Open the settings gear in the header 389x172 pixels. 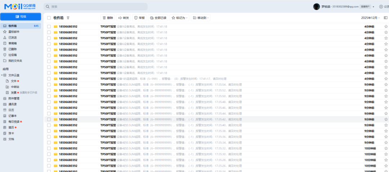point(381,7)
